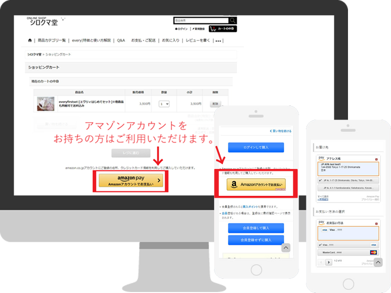Viewport: 391px width, 293px height.
Task: Click the home icon in the navigation bar
Action: tap(30, 41)
